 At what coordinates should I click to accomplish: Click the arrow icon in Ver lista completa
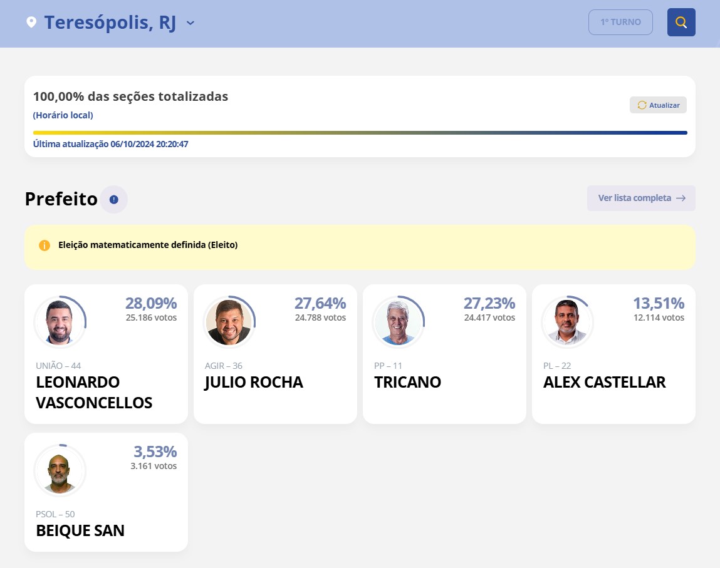click(681, 198)
